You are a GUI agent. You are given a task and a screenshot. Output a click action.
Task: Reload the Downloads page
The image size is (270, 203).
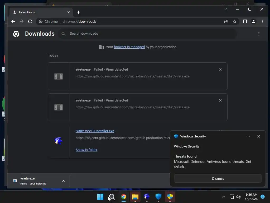click(30, 21)
